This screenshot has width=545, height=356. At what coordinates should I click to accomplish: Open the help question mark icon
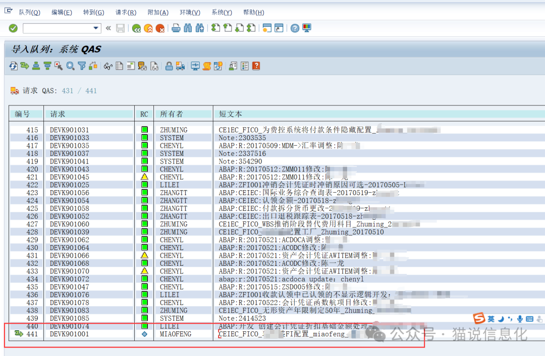coord(295,28)
